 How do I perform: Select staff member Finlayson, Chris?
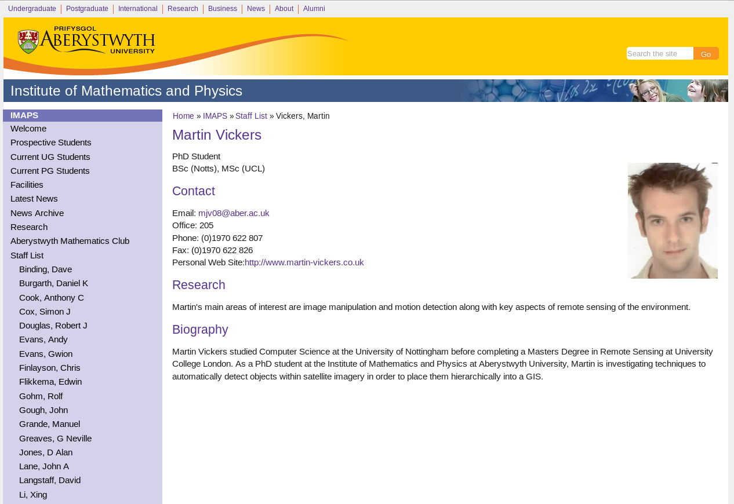pos(50,368)
